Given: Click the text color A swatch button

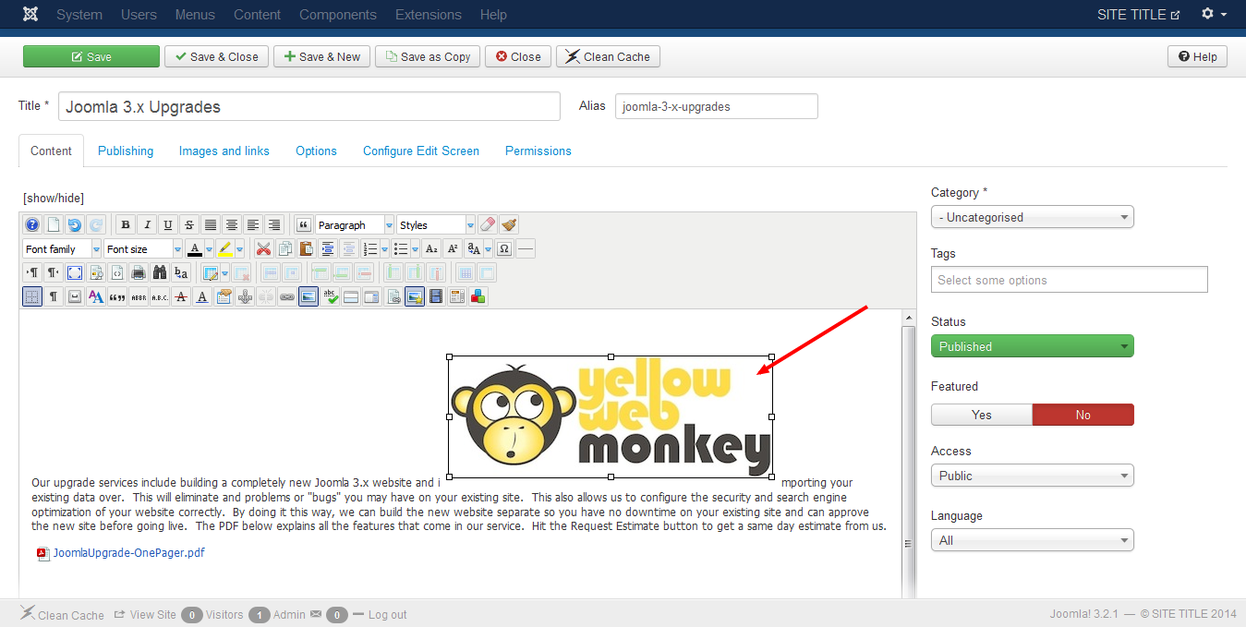Looking at the screenshot, I should point(194,248).
